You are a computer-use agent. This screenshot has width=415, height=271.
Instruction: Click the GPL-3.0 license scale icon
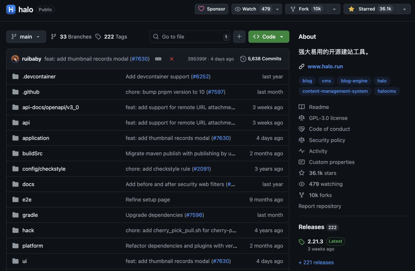(302, 118)
